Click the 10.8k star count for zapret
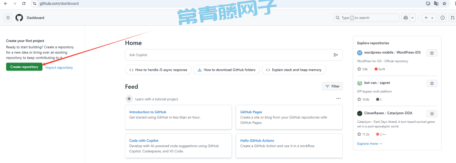 pyautogui.click(x=363, y=99)
